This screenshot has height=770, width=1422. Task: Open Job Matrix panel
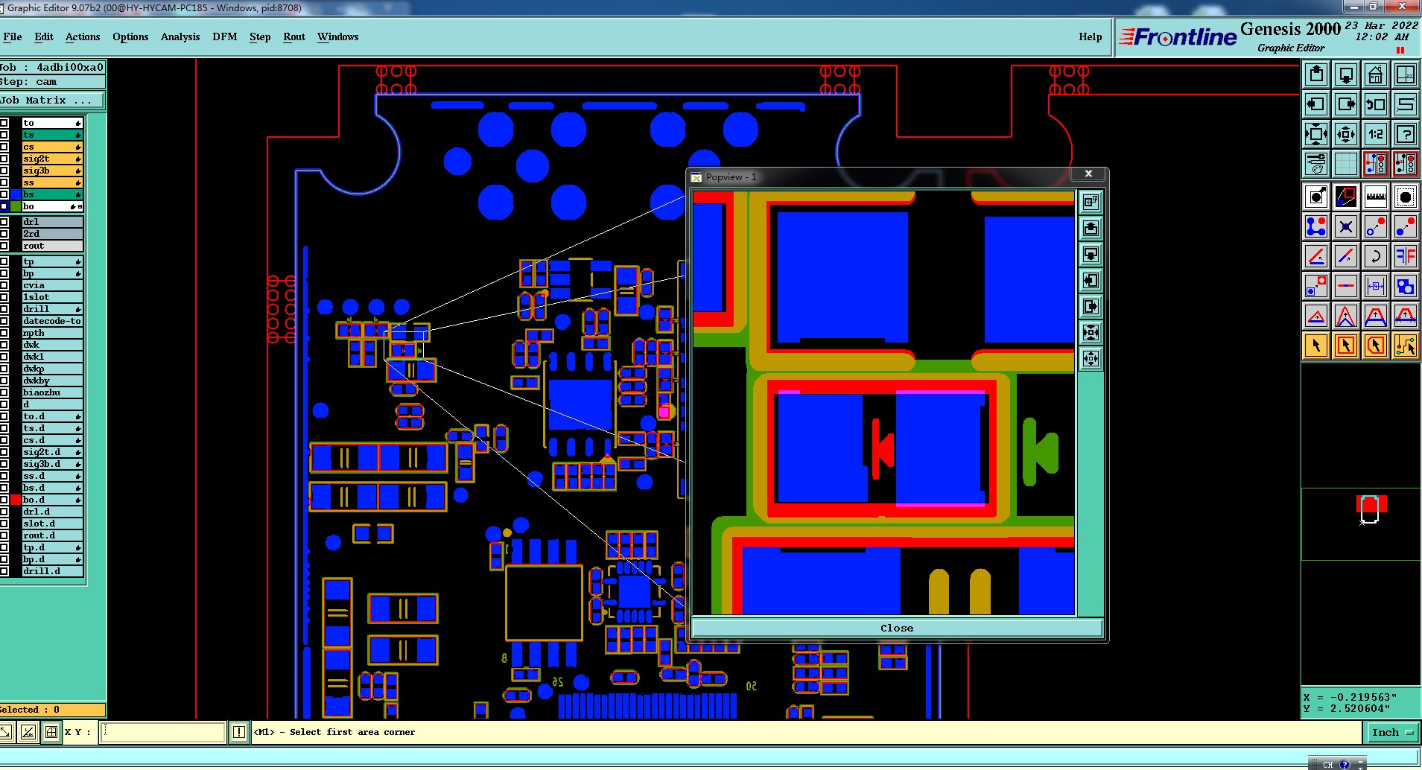52,101
